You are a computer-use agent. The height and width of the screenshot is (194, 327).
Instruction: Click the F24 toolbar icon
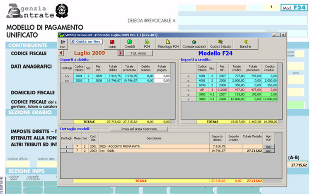click(x=147, y=44)
